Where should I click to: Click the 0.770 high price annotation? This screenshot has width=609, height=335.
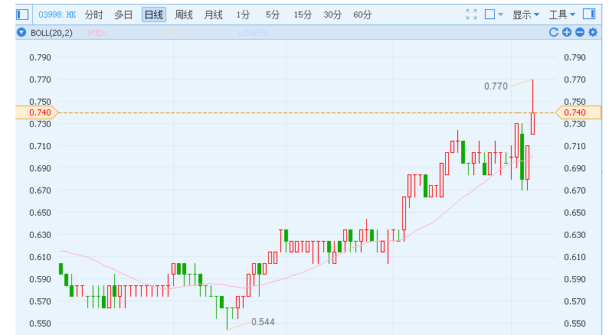[x=496, y=86]
